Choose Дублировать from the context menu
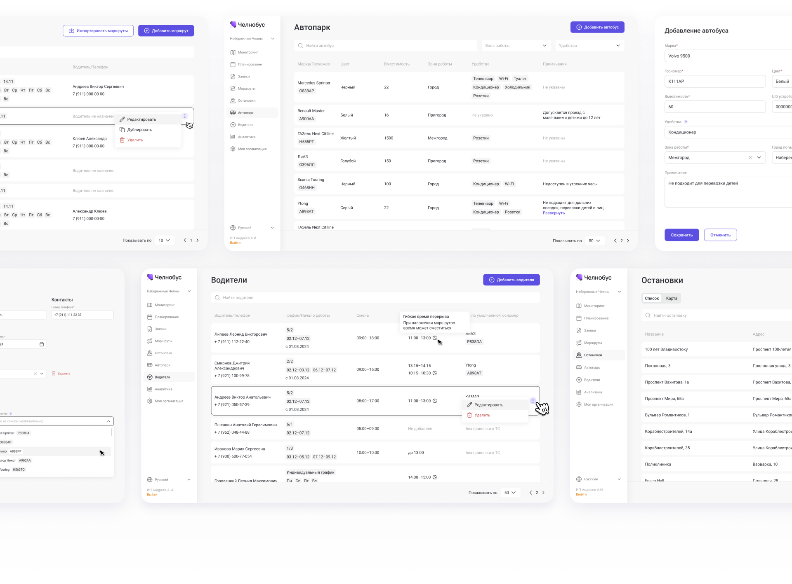The height and width of the screenshot is (584, 792). pos(139,130)
